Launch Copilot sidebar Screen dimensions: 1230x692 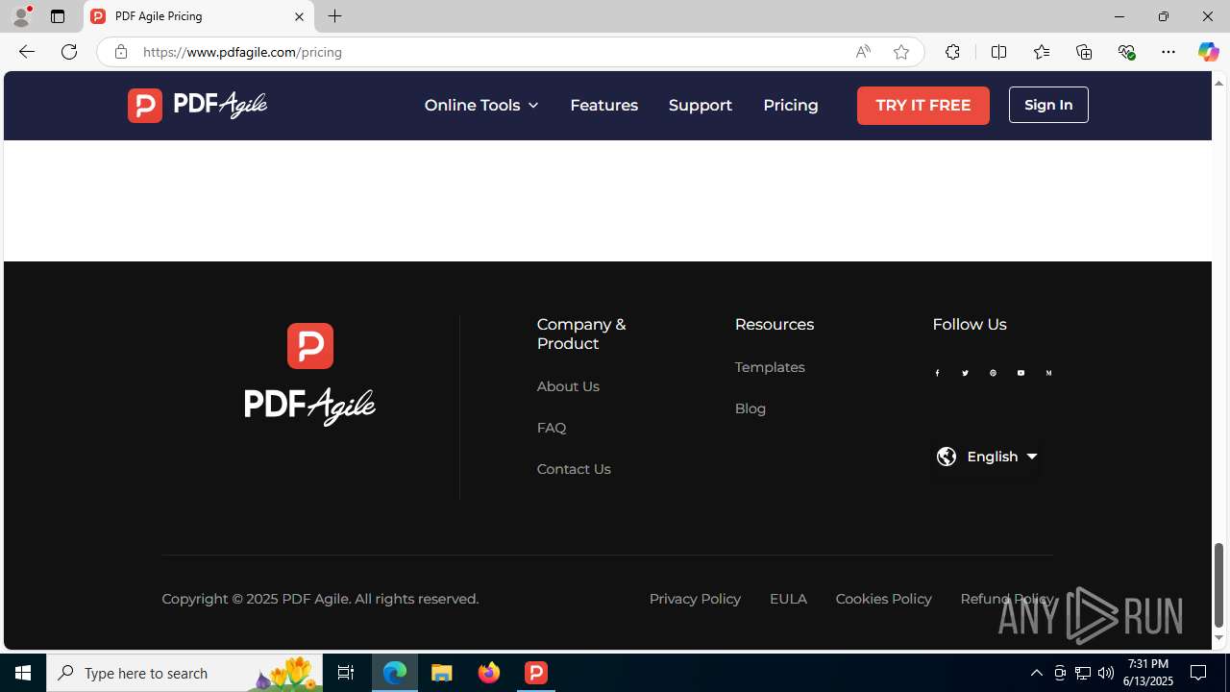pyautogui.click(x=1208, y=52)
